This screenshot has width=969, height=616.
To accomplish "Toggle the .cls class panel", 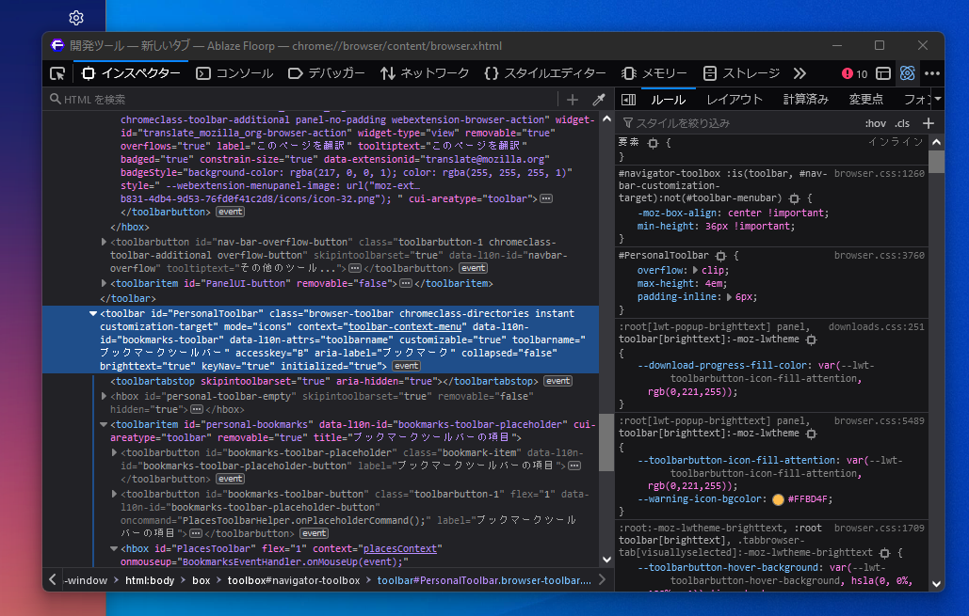I will [x=903, y=123].
